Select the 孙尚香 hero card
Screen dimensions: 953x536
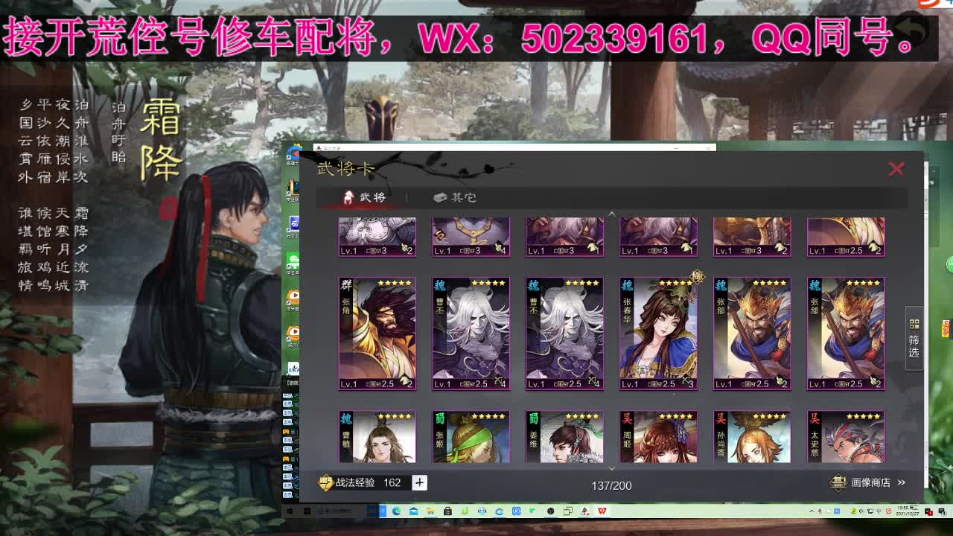[753, 437]
